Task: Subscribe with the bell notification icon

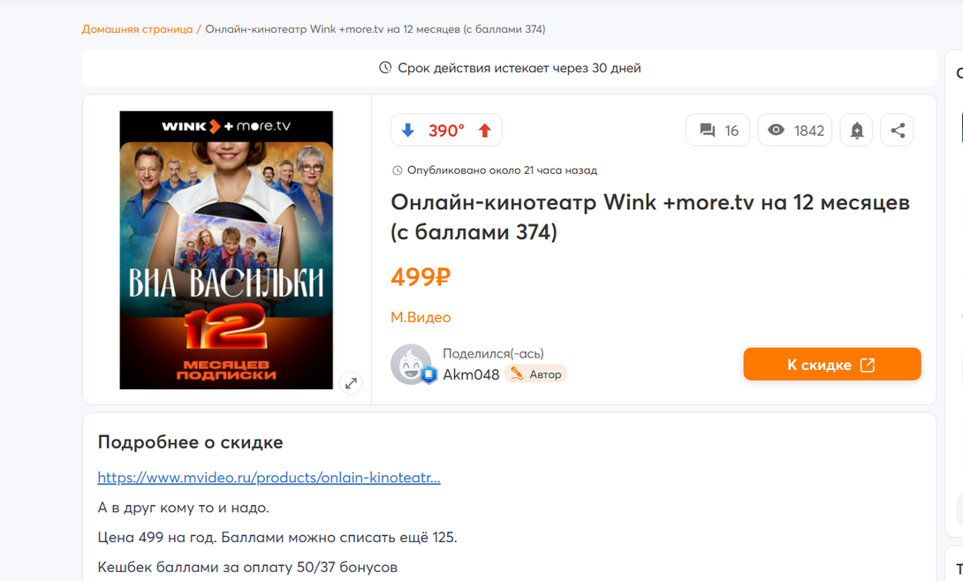Action: pyautogui.click(x=857, y=130)
